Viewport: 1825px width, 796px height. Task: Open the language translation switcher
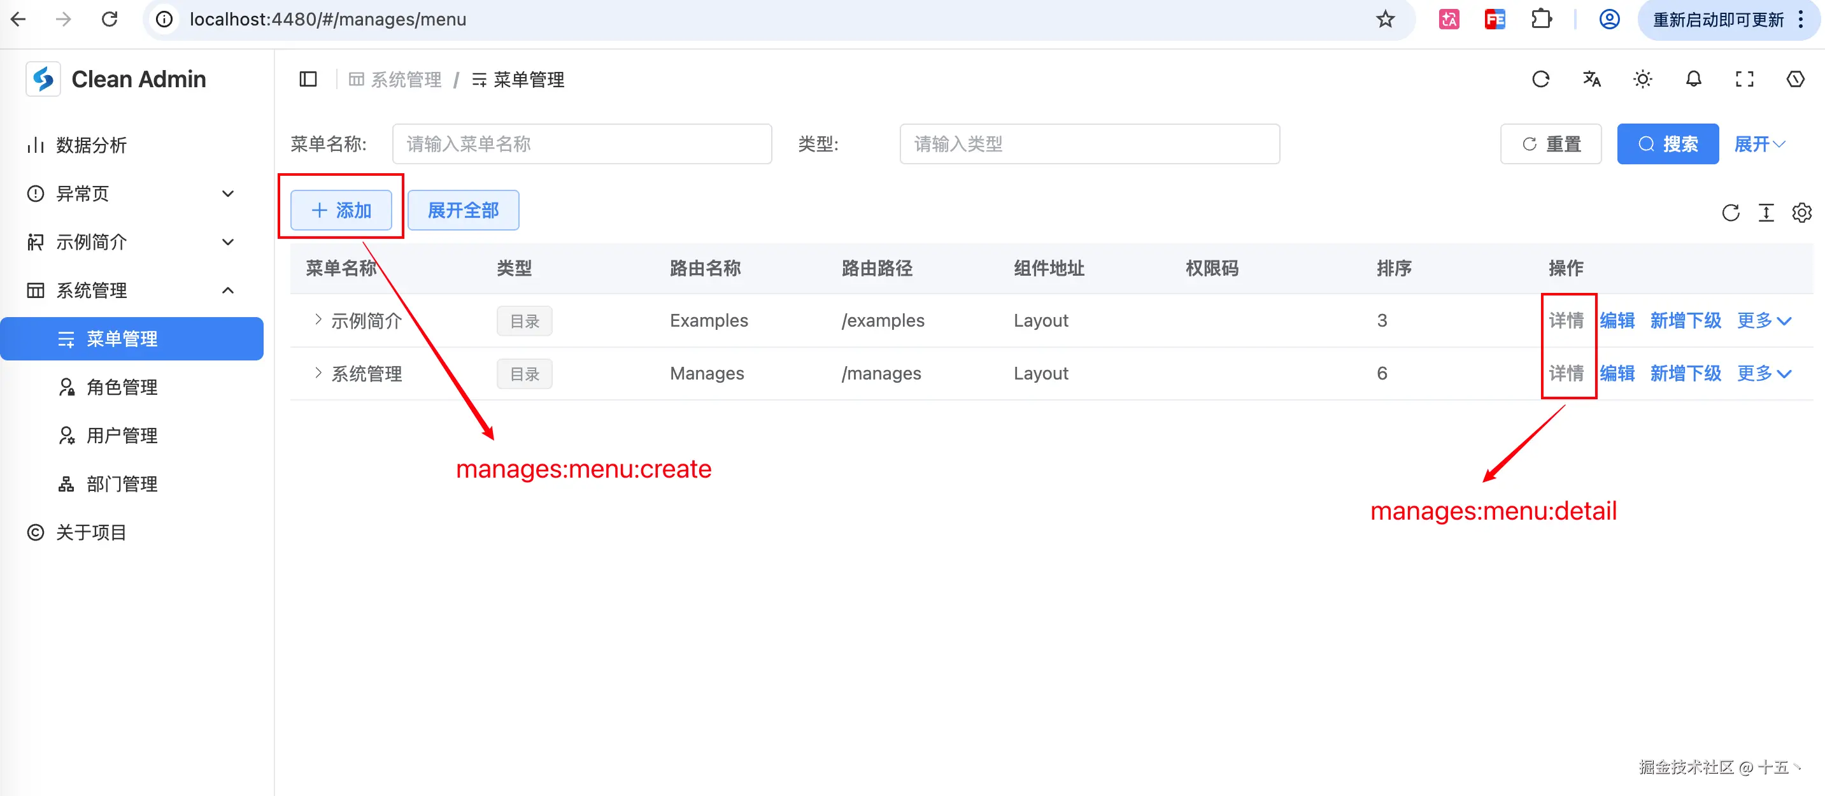(x=1591, y=80)
